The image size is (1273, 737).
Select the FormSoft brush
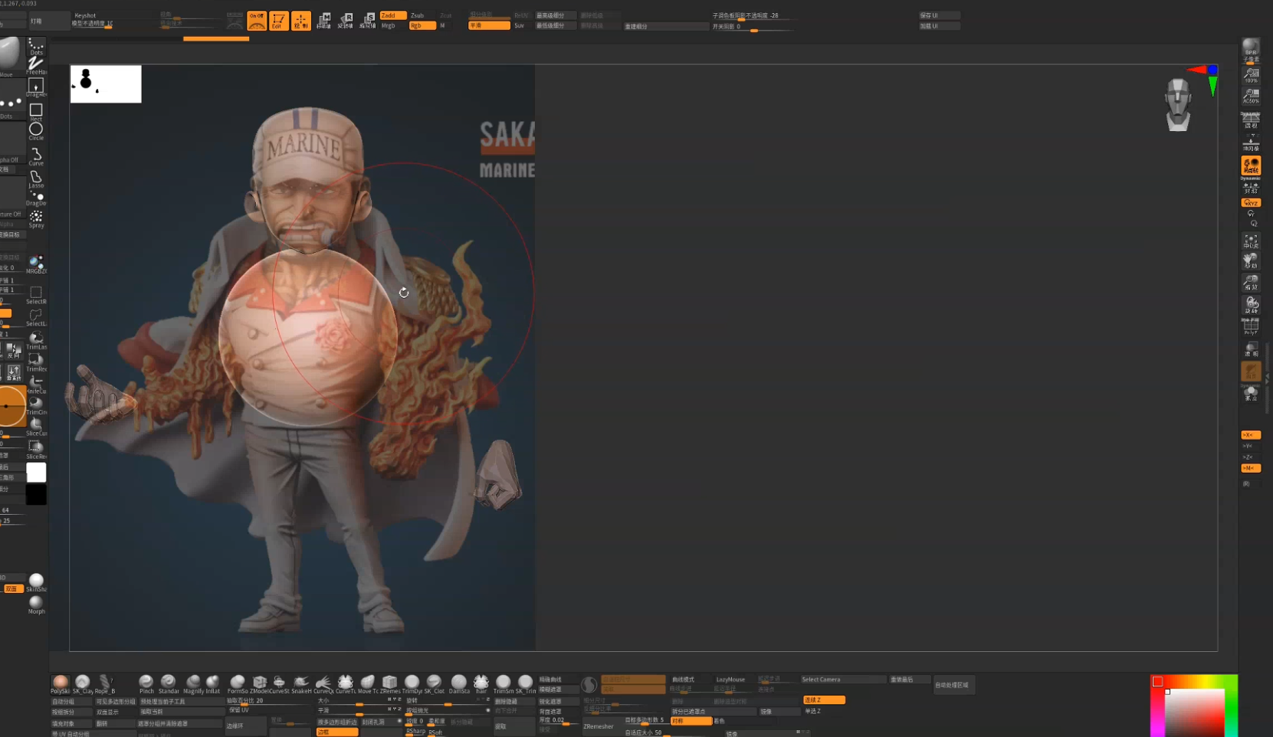pos(238,683)
